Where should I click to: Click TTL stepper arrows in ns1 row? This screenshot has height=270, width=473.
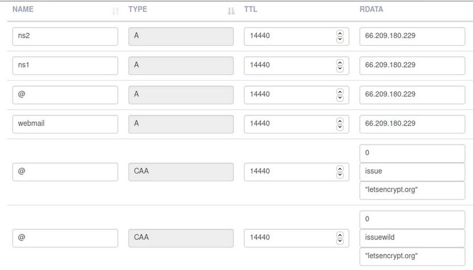coord(340,65)
